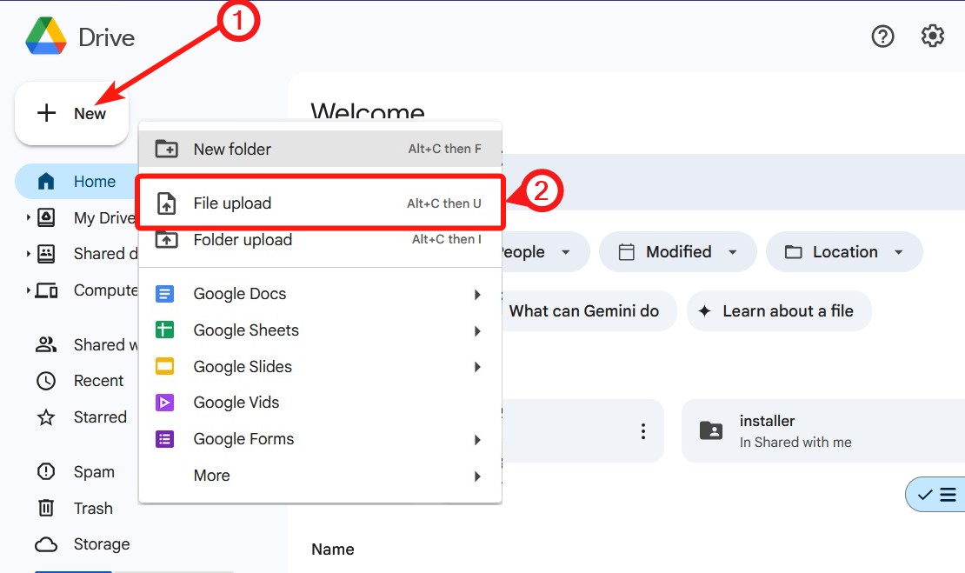Open Drive settings via the gear icon

click(x=932, y=36)
